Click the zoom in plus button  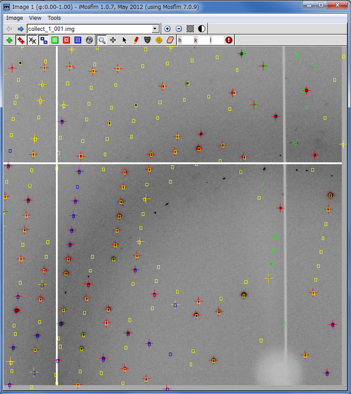click(167, 29)
